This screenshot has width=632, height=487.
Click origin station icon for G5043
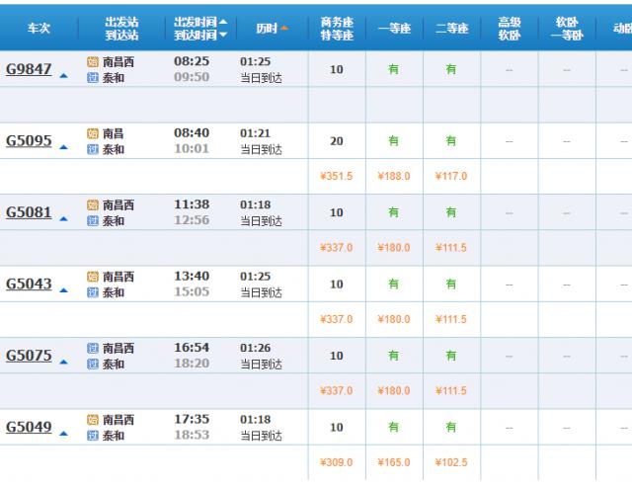coord(93,277)
